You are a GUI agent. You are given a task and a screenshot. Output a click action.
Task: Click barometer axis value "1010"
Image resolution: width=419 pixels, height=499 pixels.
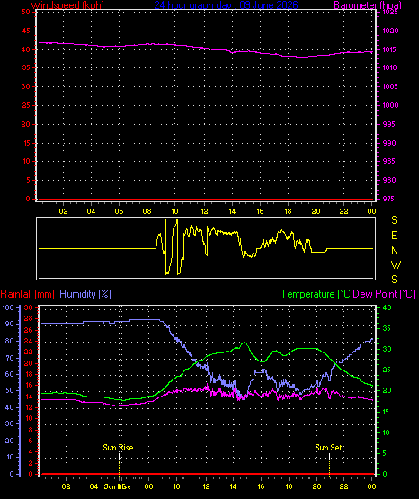(x=390, y=67)
